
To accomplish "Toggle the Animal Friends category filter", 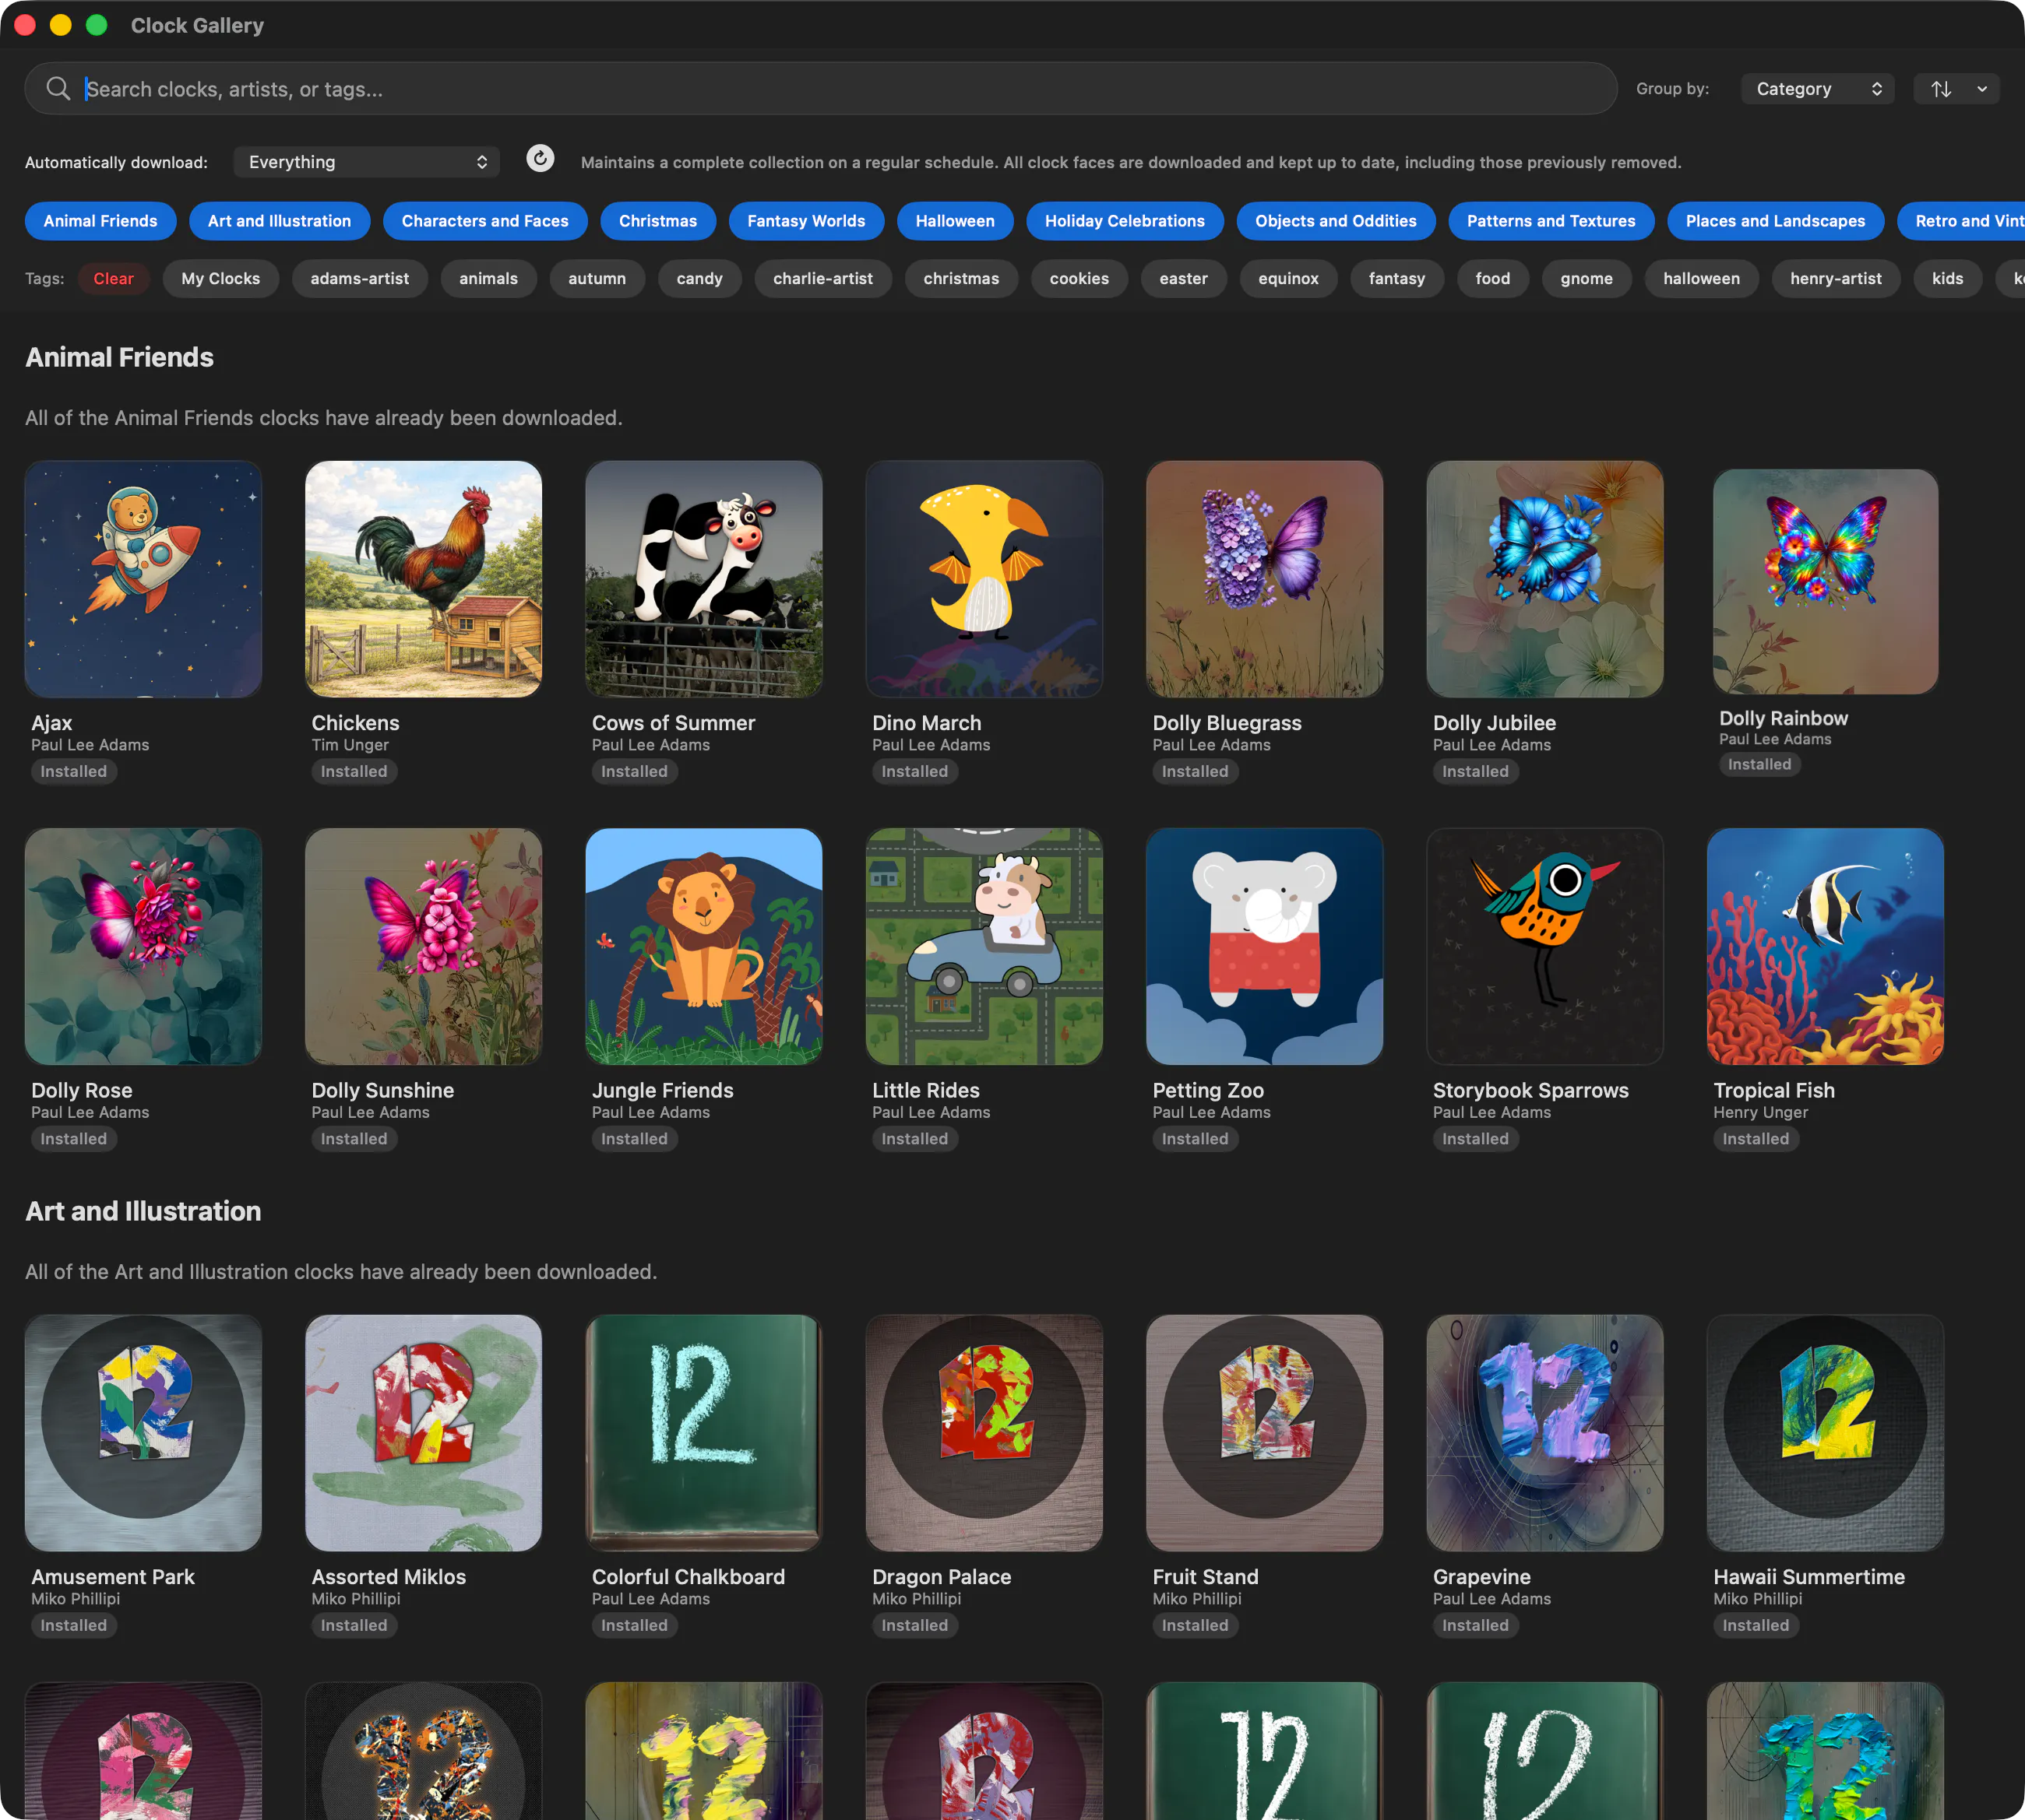I will (100, 221).
